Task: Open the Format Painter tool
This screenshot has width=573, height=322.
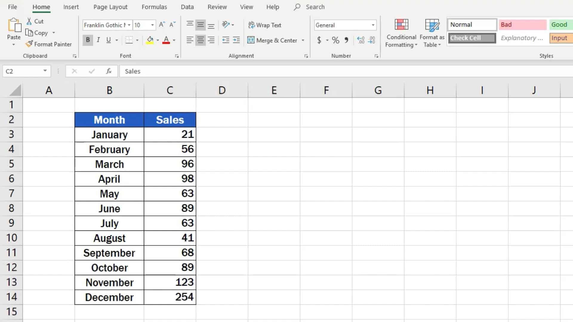Action: coord(49,44)
